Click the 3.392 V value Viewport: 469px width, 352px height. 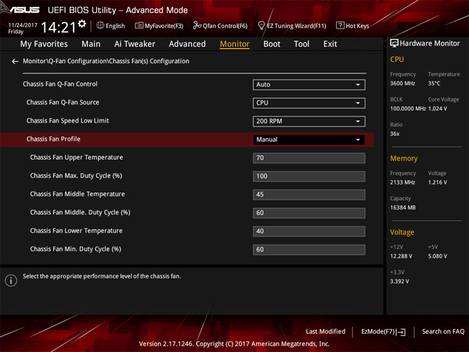(399, 282)
